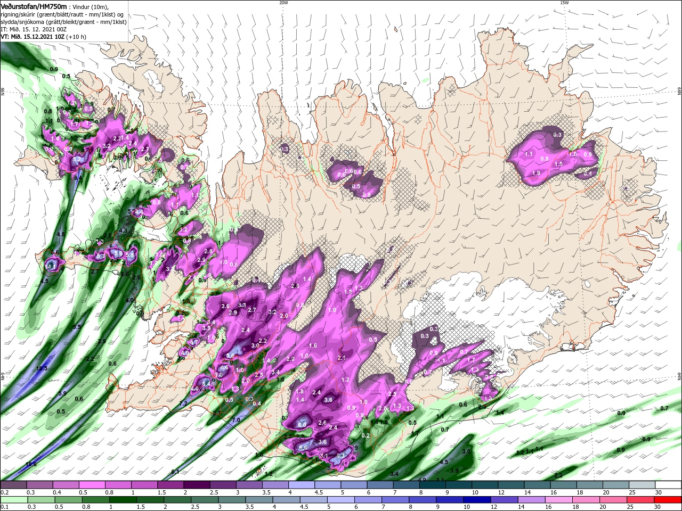Click the 6.1 precipitation value on the map
The image size is (682, 511).
[x=175, y=472]
